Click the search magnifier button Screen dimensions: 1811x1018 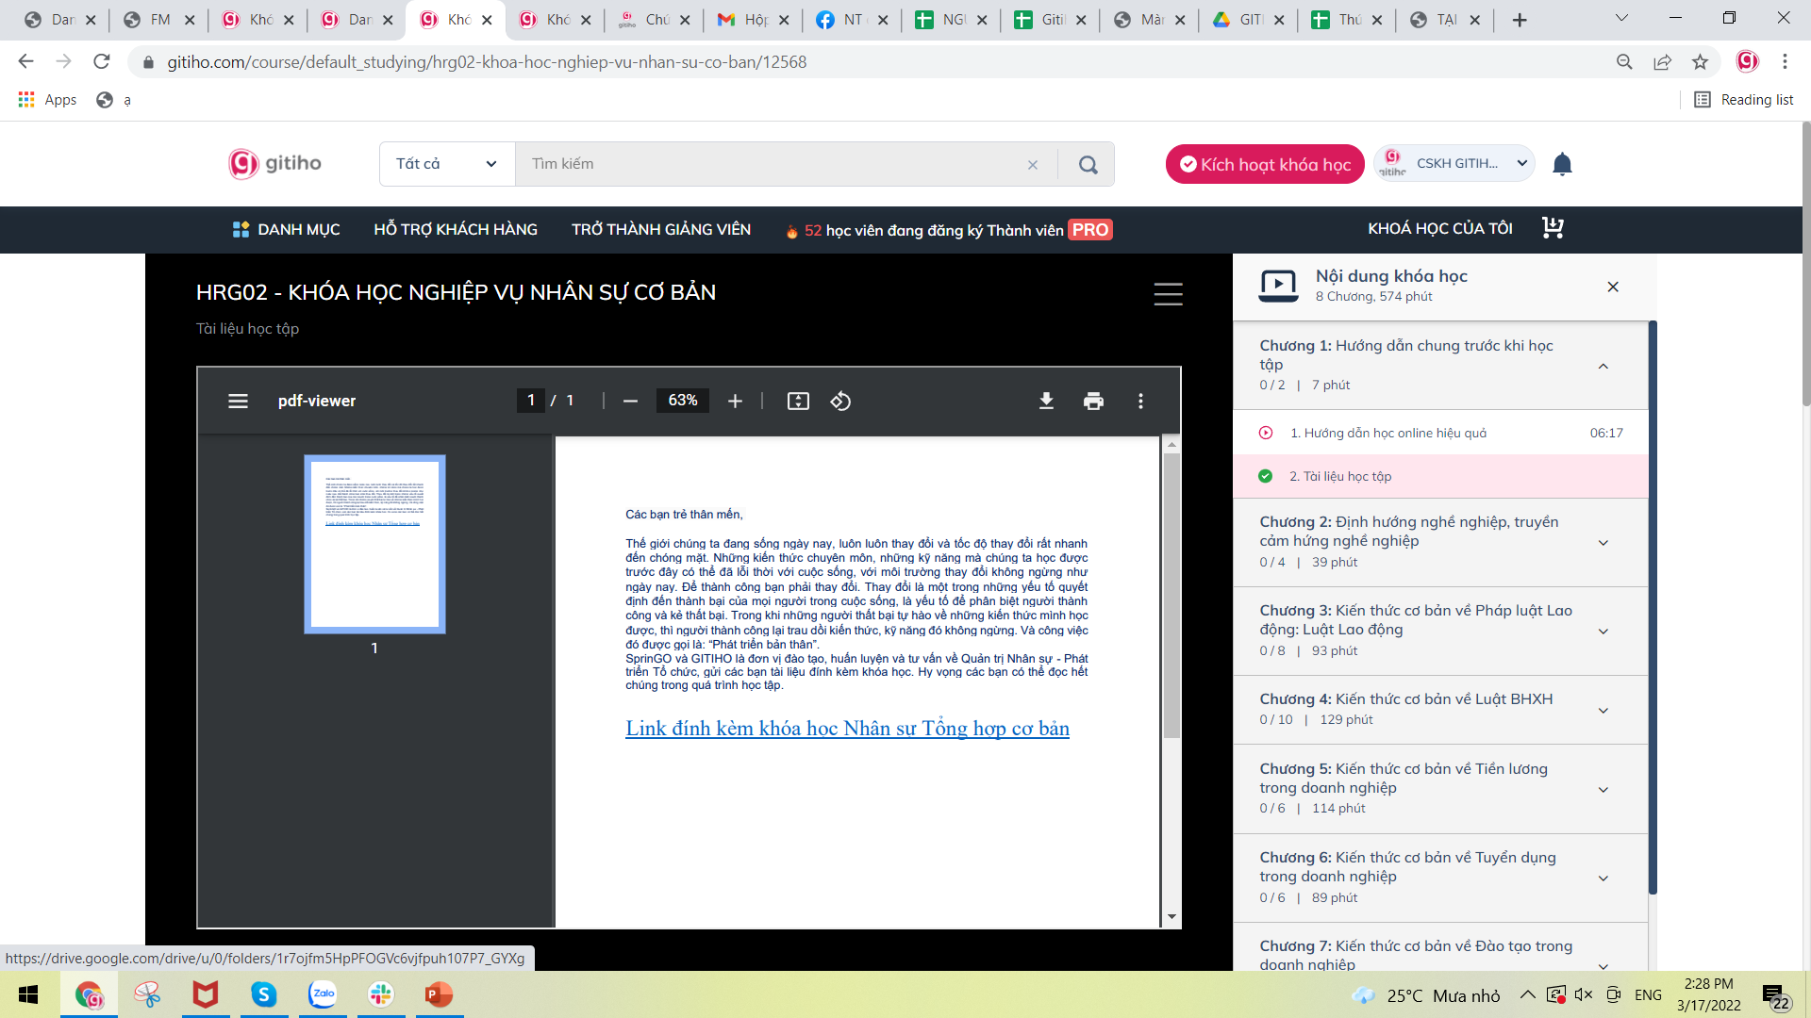click(x=1088, y=164)
